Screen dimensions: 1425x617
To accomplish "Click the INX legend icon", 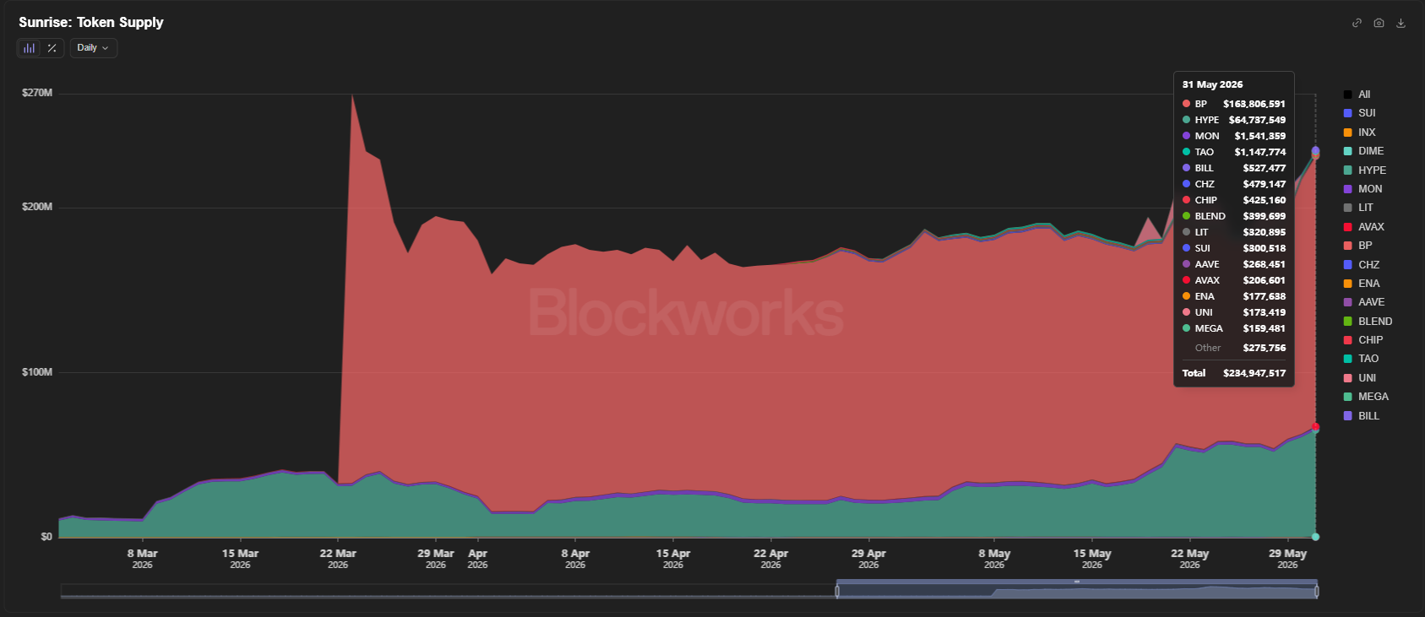I will [x=1348, y=133].
